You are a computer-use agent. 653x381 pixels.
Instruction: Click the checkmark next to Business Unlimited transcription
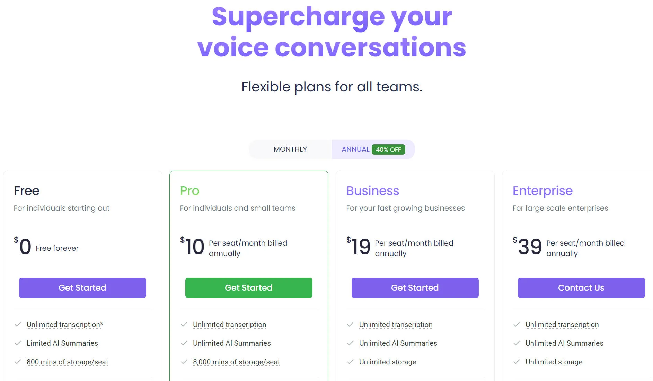click(x=350, y=324)
